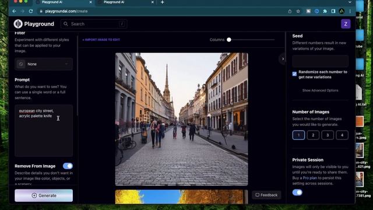Open the Feedback button
This screenshot has width=373, height=210.
[x=266, y=195]
